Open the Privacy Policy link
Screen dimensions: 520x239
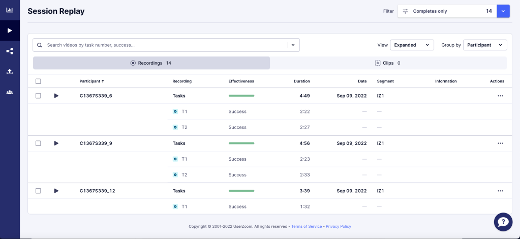point(338,226)
